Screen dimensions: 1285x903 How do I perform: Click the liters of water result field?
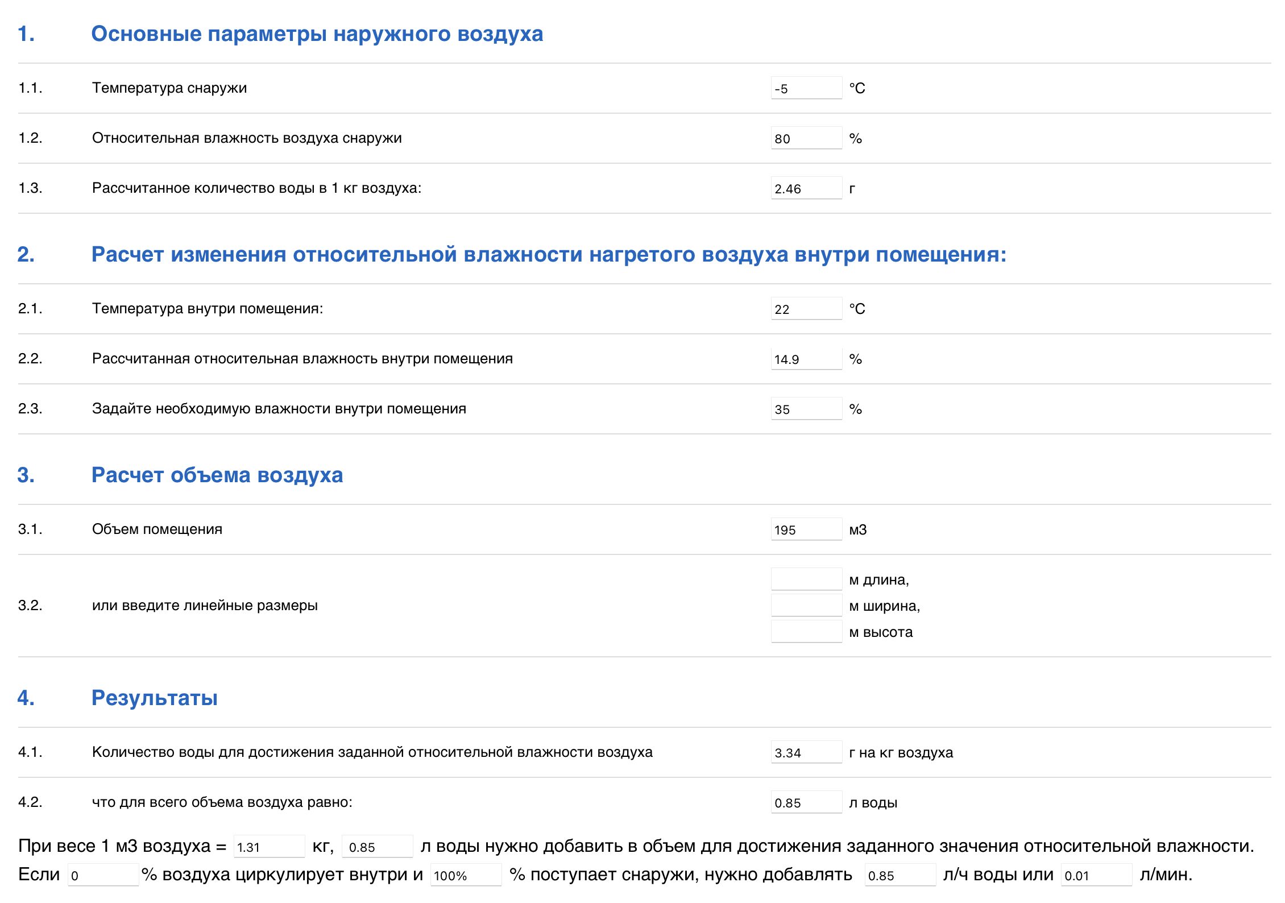806,802
